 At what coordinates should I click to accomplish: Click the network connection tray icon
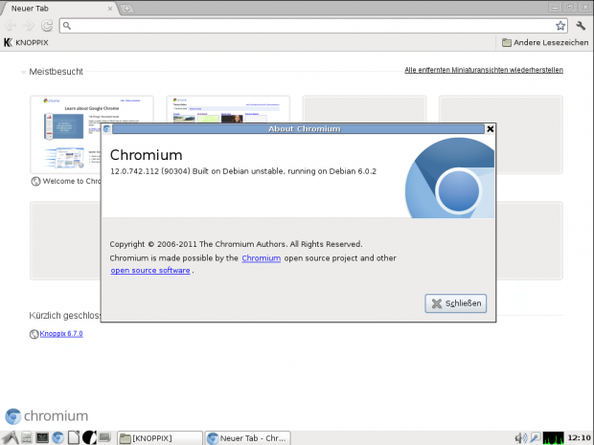click(535, 437)
